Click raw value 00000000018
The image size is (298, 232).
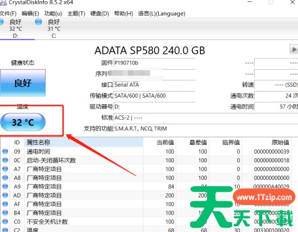(x=272, y=161)
